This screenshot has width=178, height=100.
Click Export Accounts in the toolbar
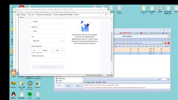[x=120, y=43]
